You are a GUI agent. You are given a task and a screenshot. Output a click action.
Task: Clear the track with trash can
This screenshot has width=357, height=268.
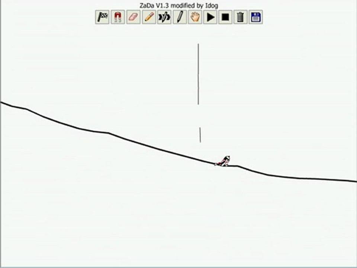(x=241, y=17)
